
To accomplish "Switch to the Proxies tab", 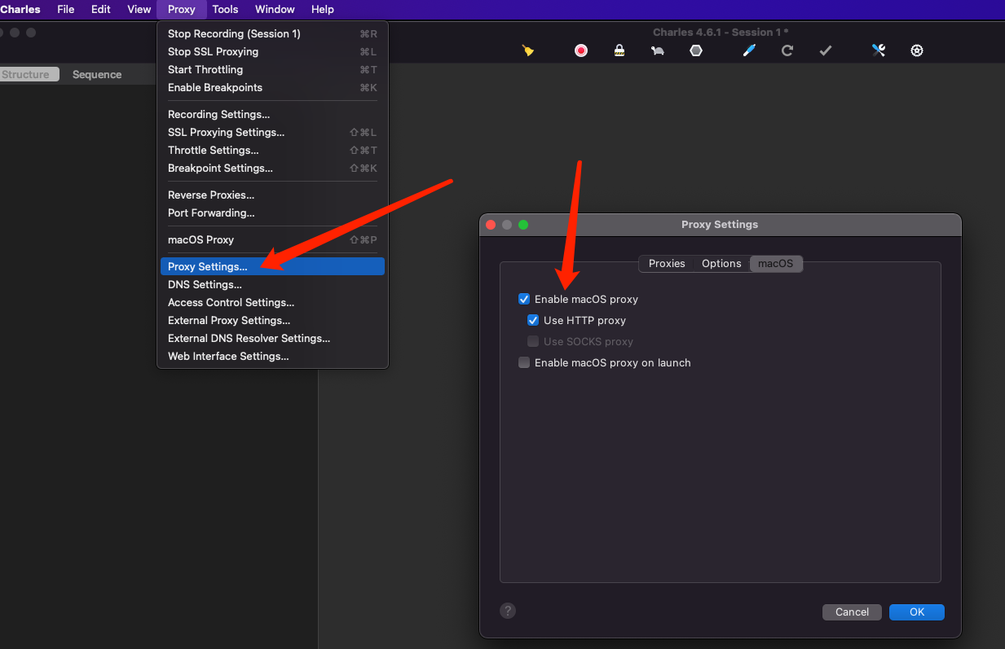I will point(667,263).
